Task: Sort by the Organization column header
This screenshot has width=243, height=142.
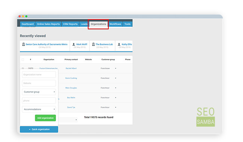Action: [x=49, y=59]
